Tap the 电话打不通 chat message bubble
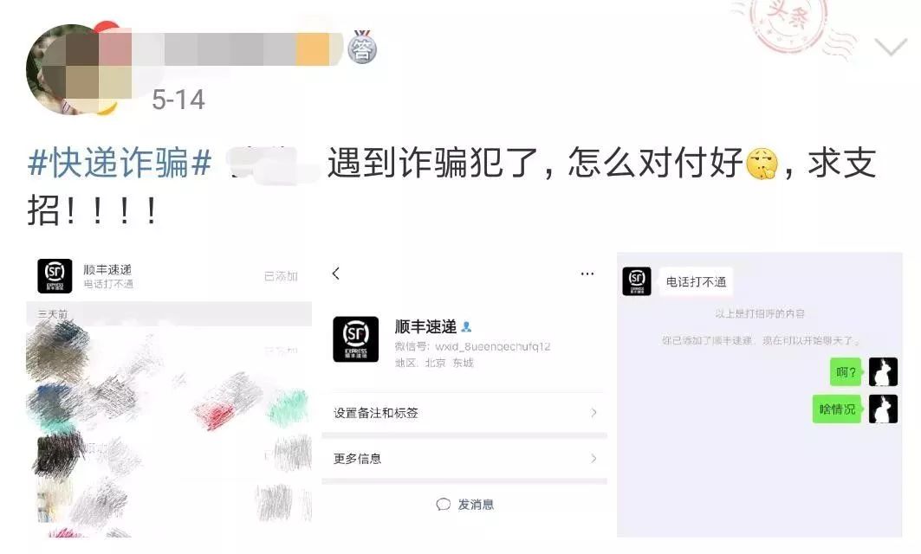The width and height of the screenshot is (921, 554). (696, 282)
